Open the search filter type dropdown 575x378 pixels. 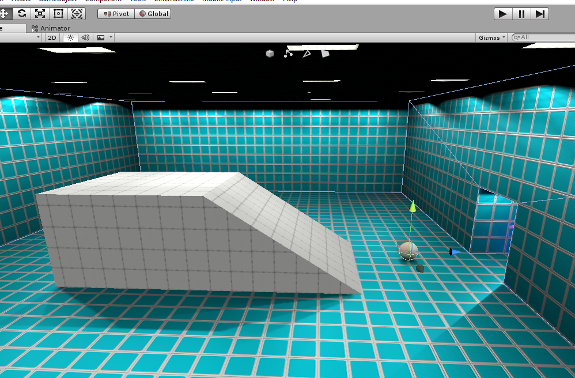[517, 37]
